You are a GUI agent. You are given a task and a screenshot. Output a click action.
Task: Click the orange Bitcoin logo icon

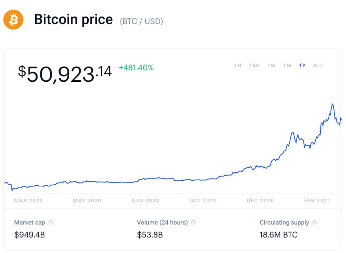13,19
